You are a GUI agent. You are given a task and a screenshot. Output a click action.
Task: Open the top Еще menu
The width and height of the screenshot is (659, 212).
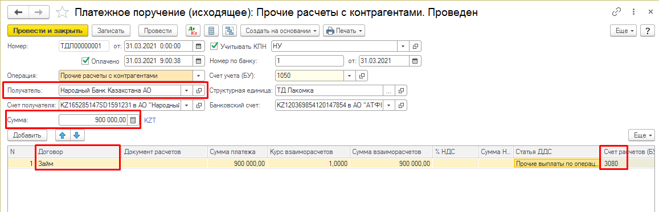(x=624, y=31)
